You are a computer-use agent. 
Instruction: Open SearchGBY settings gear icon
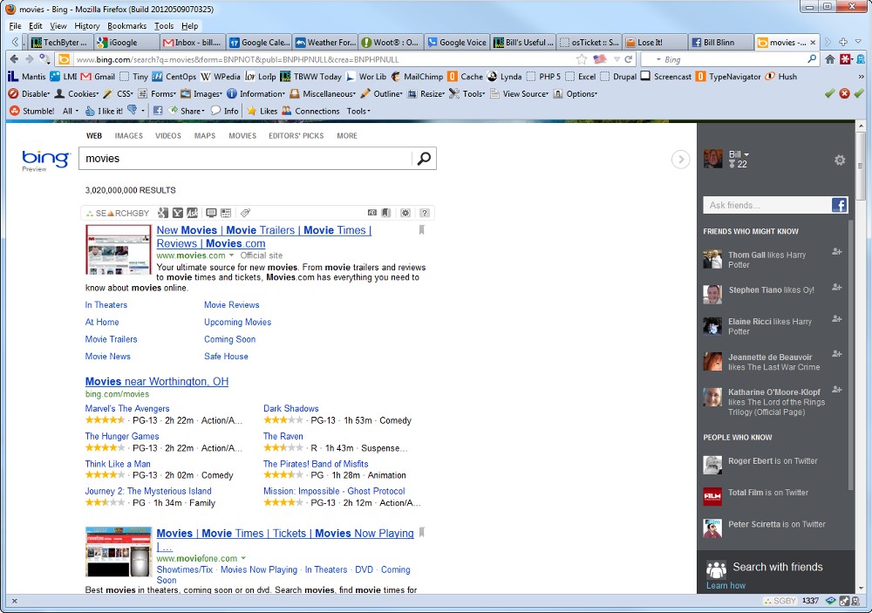405,213
